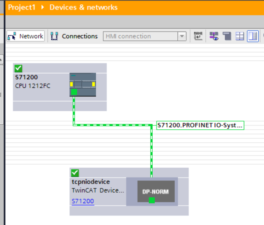Click green PROFINET port on S71200 CPU
The width and height of the screenshot is (264, 225).
click(x=74, y=92)
